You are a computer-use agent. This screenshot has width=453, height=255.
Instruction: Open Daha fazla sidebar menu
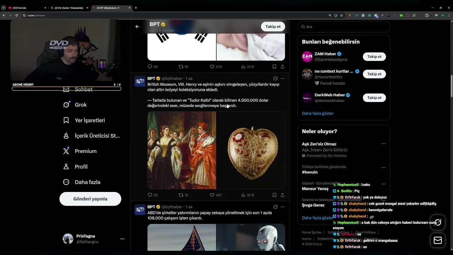81,182
